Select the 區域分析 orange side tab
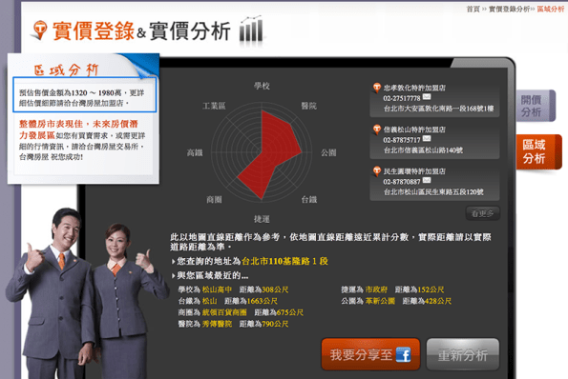 pos(538,151)
